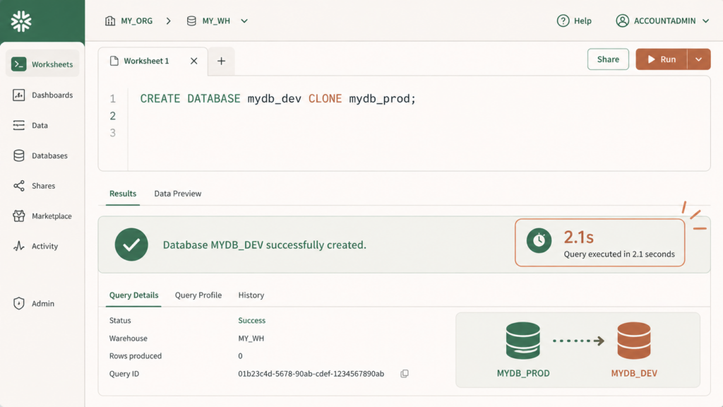The image size is (723, 407).
Task: Click the MY_ORG breadcrumb label
Action: [x=136, y=20]
